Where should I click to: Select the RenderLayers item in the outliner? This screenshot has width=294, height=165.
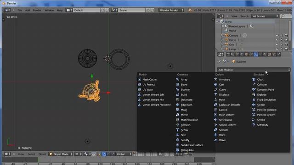point(237,27)
